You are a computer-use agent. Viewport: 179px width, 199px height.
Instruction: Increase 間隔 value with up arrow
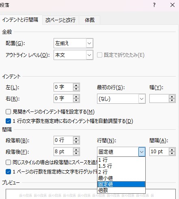172,150
